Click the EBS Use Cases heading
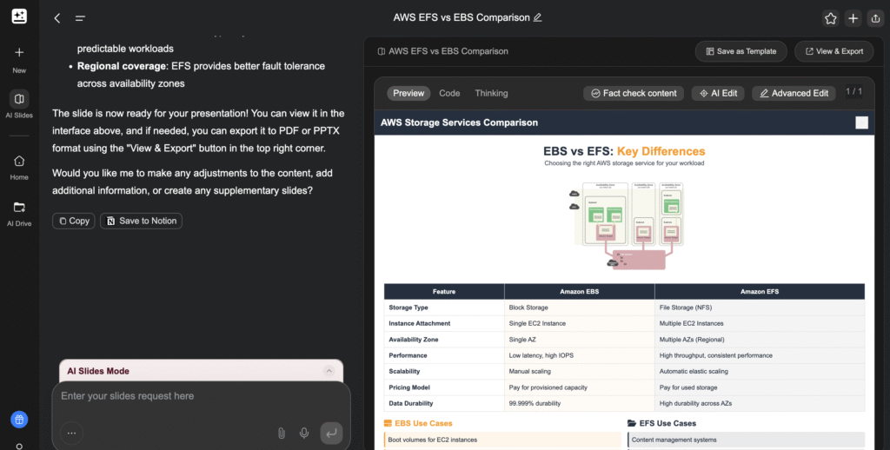Image resolution: width=890 pixels, height=450 pixels. [418, 423]
